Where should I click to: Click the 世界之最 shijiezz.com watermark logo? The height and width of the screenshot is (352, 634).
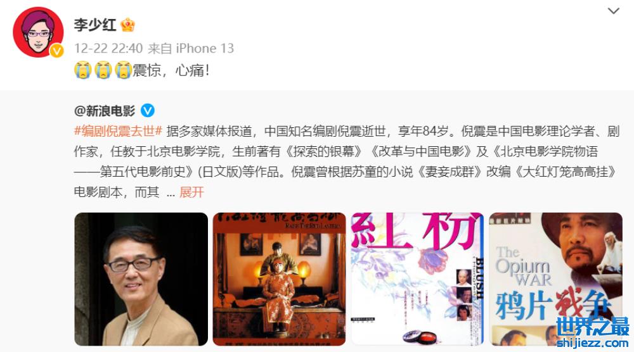click(x=593, y=332)
